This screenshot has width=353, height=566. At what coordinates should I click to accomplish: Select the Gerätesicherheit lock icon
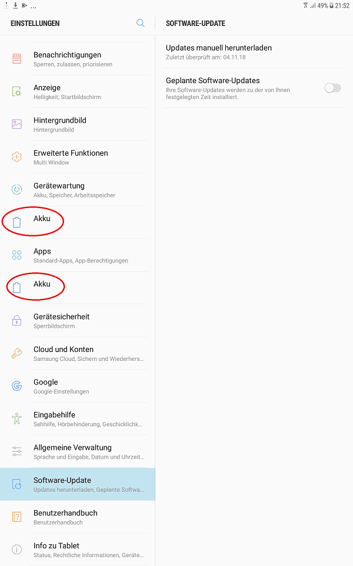click(x=16, y=321)
